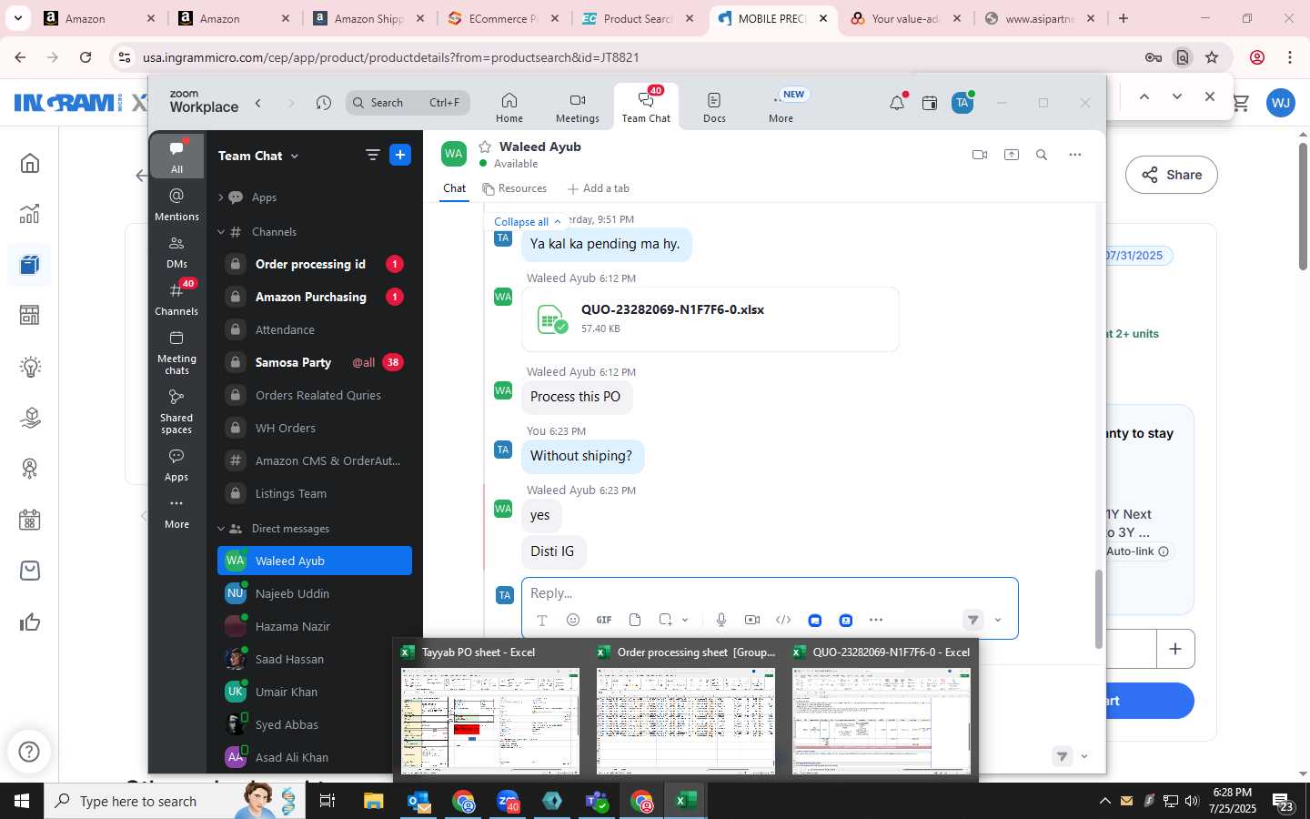Click the blue new chat plus button
This screenshot has width=1310, height=819.
pos(400,155)
